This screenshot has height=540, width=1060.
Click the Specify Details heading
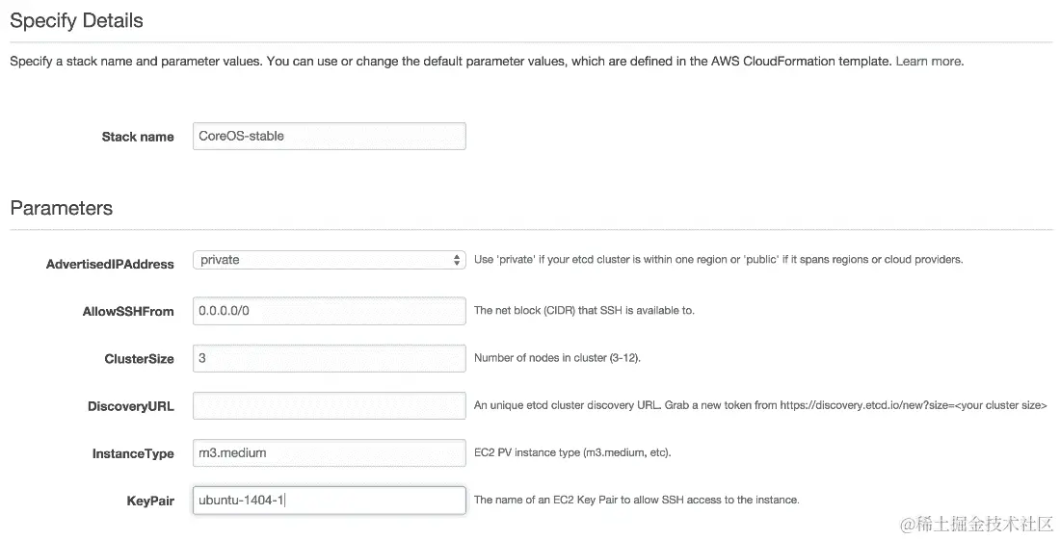click(x=76, y=20)
